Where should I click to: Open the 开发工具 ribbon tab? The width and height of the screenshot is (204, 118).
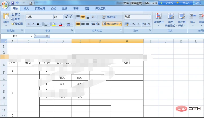101,9
